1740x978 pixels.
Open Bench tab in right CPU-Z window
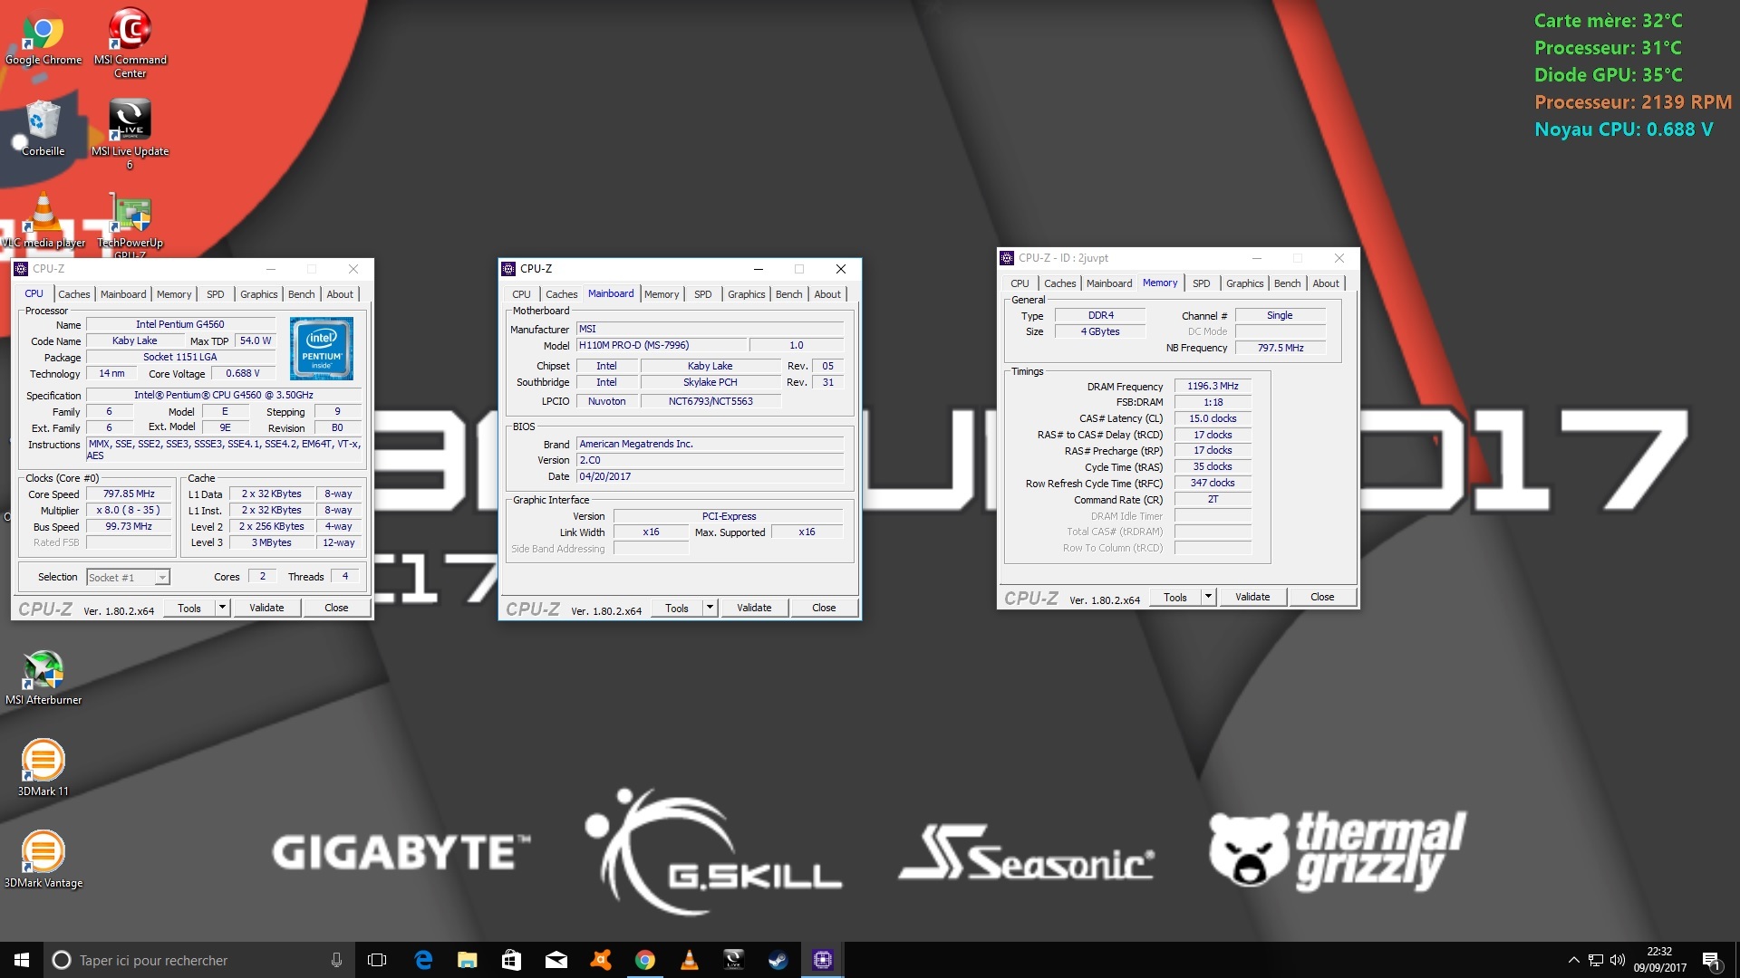1287,283
